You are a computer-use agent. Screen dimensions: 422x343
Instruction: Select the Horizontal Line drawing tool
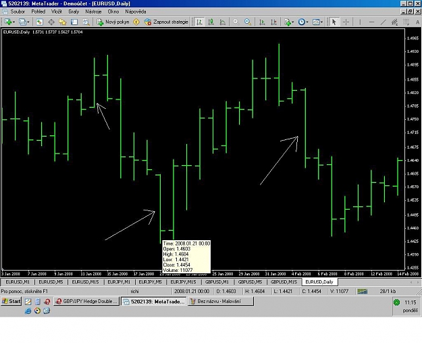371,22
